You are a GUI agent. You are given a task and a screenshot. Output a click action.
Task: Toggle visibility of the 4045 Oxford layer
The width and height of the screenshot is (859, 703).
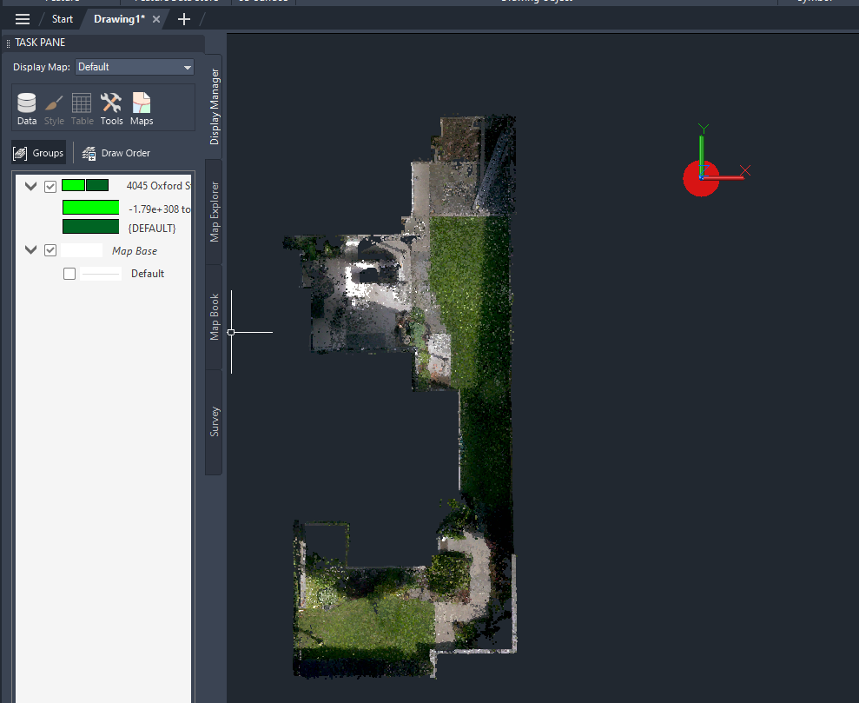pyautogui.click(x=50, y=186)
